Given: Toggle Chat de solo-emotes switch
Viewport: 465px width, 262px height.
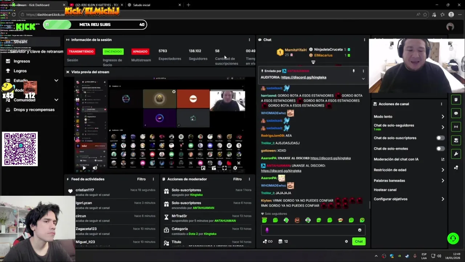Looking at the screenshot, I should [440, 148].
